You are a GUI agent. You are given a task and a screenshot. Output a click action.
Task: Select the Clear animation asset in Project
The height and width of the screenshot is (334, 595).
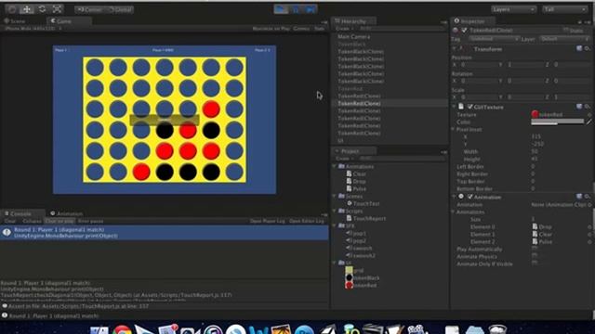[x=356, y=174]
